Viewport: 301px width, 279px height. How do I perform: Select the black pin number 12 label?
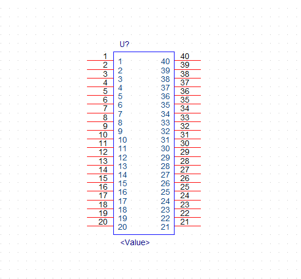click(103, 152)
